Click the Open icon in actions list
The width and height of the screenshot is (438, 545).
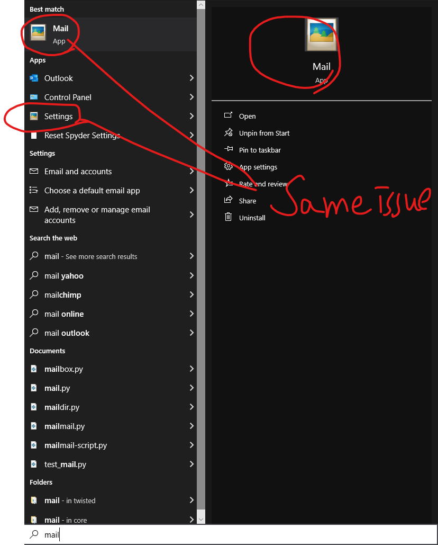click(x=228, y=115)
